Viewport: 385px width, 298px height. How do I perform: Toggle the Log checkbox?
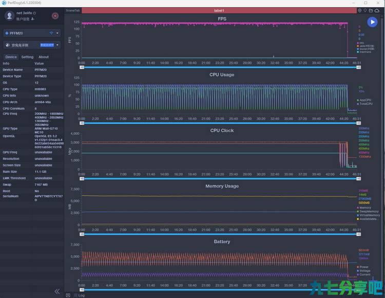(x=75, y=295)
